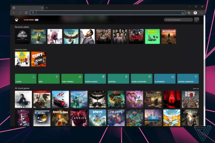Screen dimensions: 215x143
Task: Open the Stealth Inc game tile
Action: coord(38,37)
